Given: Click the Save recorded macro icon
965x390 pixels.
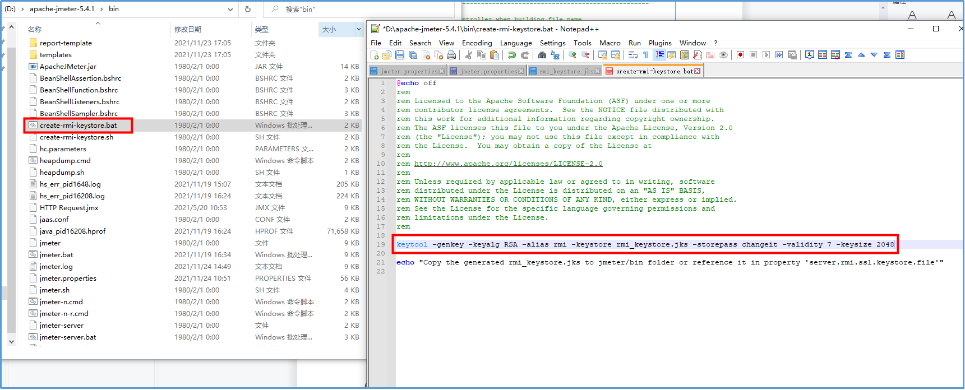Looking at the screenshot, I should tap(792, 55).
